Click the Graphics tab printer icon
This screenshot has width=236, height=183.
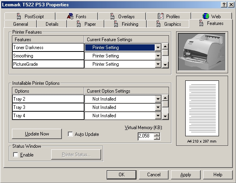click(x=158, y=24)
